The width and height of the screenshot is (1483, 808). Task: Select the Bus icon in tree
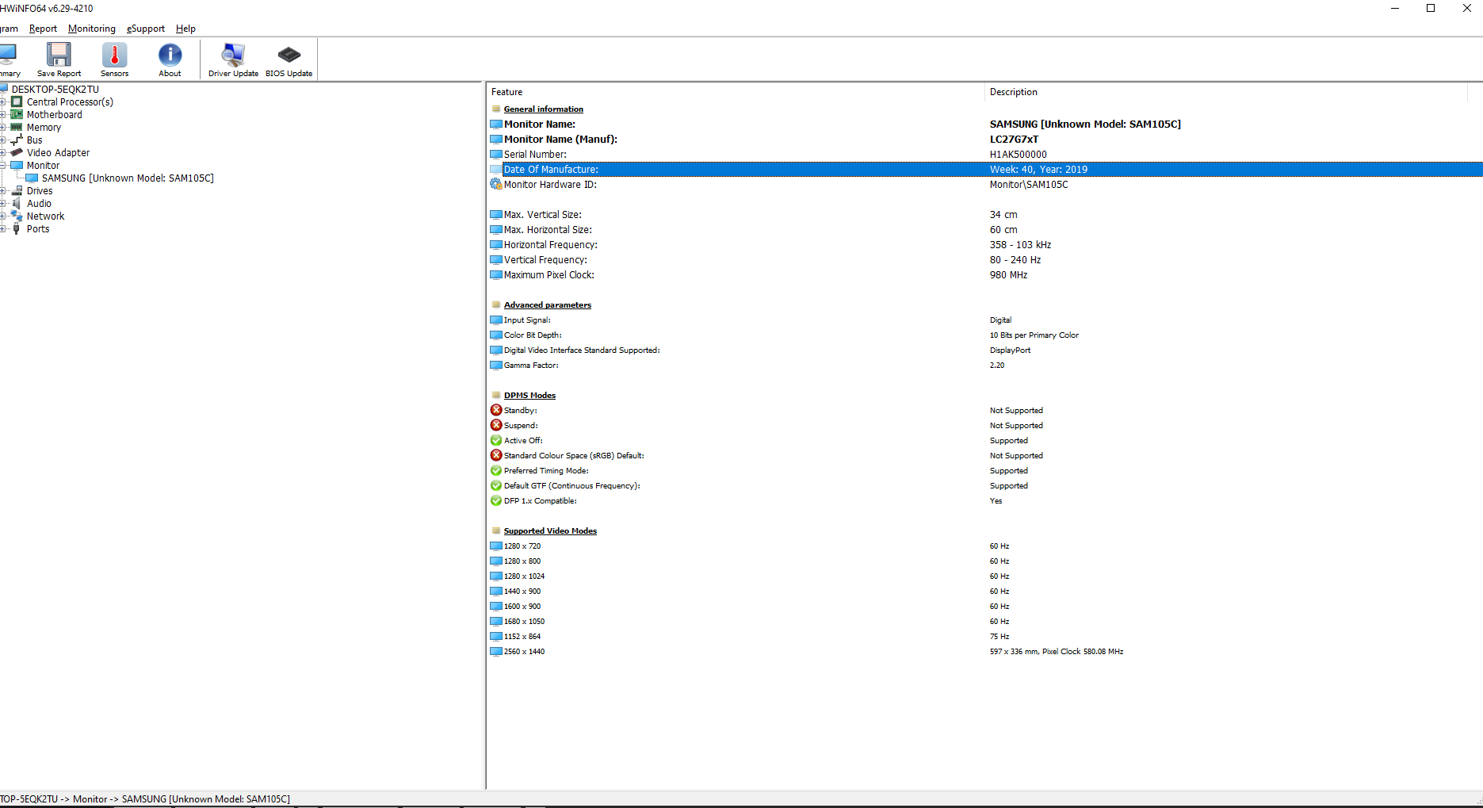17,140
